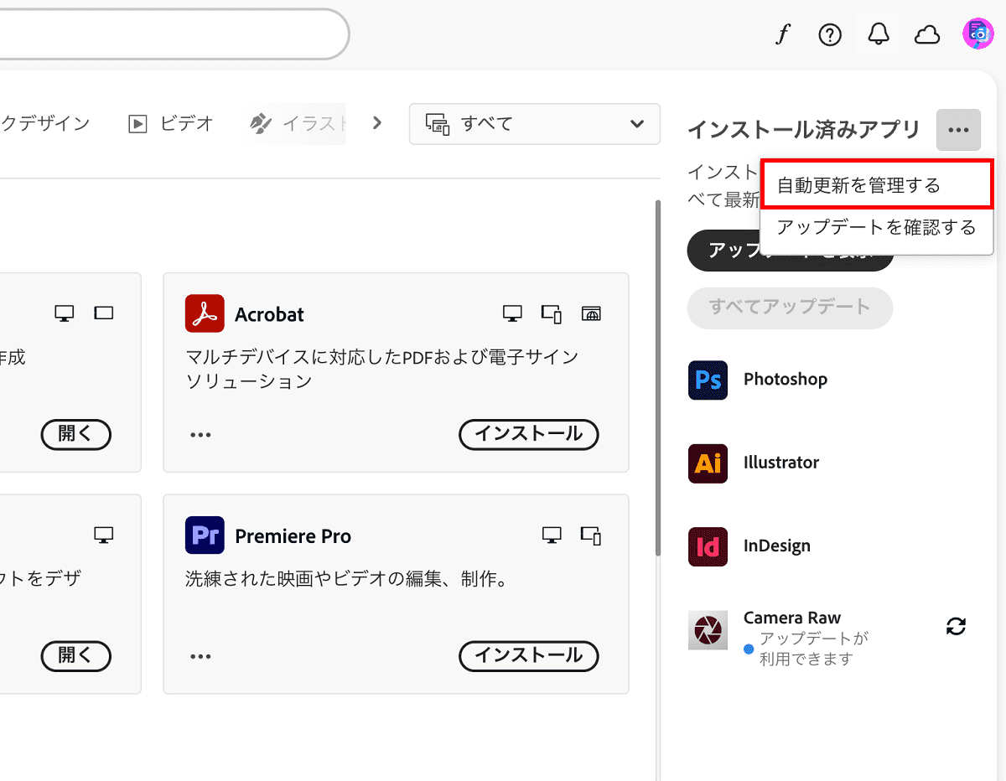
Task: Click the インストール済みアプリ heading
Action: (x=804, y=130)
